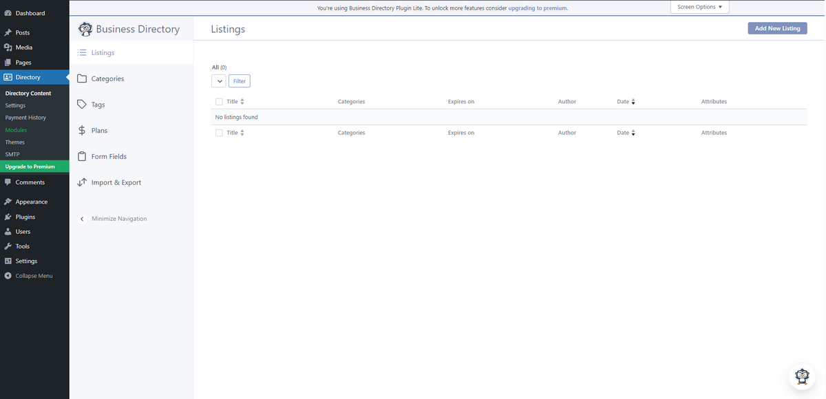Viewport: 826px width, 399px height.
Task: Click the Collapse Menu arrow icon
Action: point(8,276)
